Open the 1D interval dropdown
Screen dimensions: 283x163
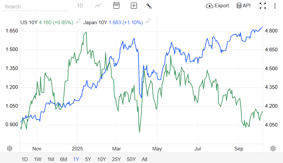80,6
